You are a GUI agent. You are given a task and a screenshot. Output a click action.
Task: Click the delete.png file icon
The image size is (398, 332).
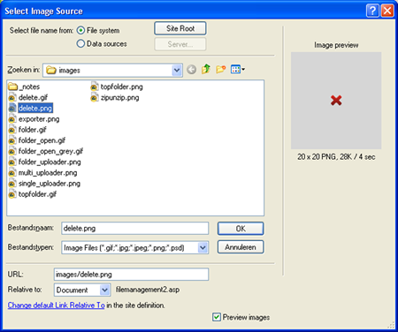[x=12, y=109]
